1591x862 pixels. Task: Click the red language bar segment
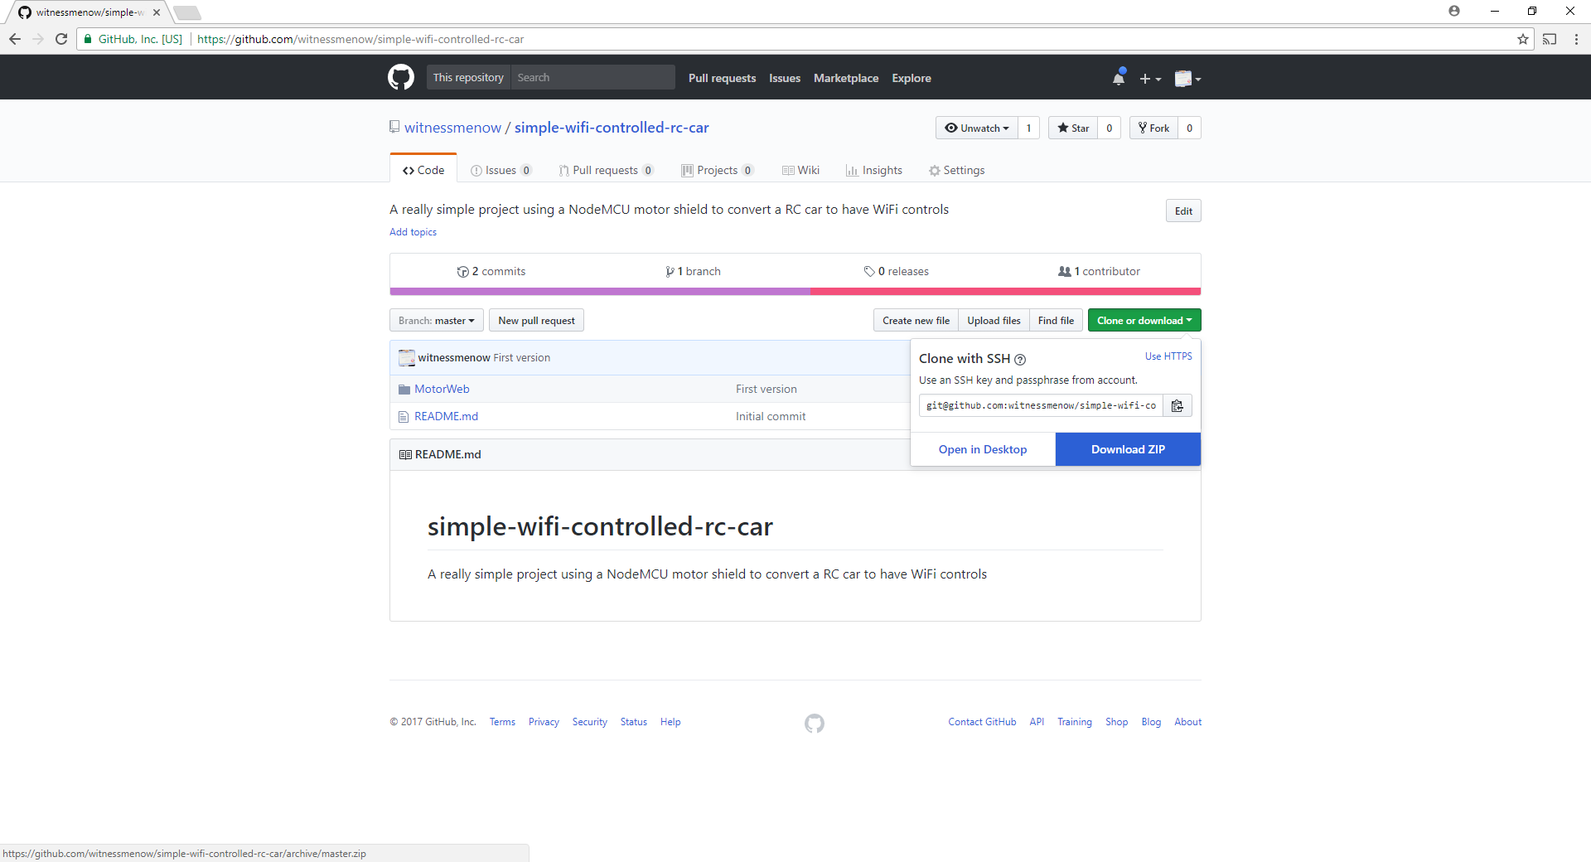coord(1005,292)
